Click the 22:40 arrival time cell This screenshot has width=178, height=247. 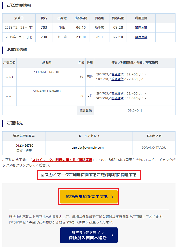[118, 37]
